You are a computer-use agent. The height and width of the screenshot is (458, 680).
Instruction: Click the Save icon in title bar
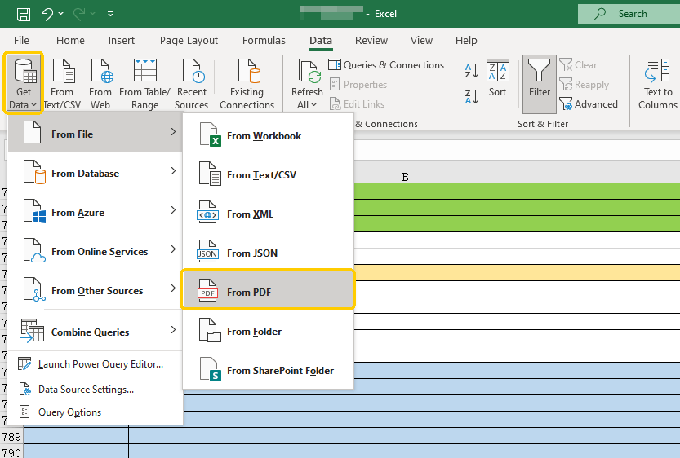coord(24,14)
